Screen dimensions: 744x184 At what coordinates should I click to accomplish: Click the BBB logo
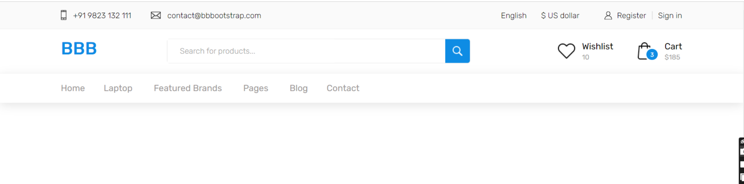tap(79, 49)
